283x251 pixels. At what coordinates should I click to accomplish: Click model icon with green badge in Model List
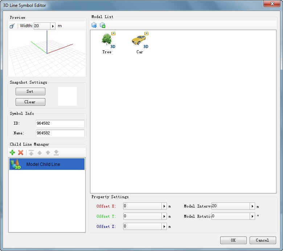(102, 25)
